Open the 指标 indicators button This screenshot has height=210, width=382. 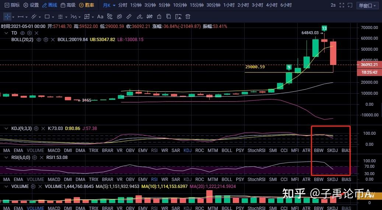12,5
